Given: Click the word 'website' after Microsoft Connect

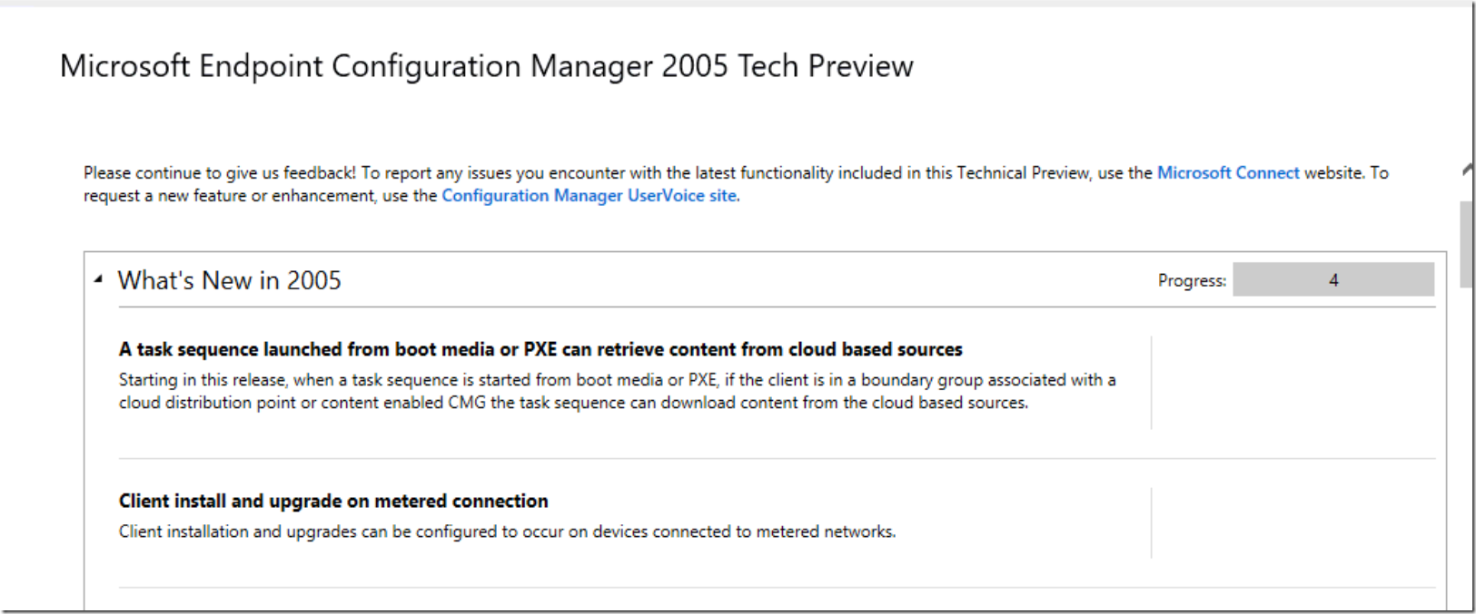Looking at the screenshot, I should tap(1333, 172).
